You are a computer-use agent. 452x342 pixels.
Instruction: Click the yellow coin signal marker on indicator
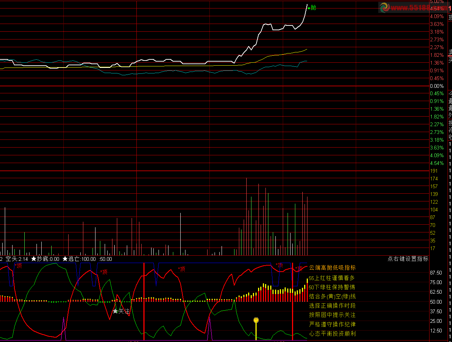coord(256,320)
